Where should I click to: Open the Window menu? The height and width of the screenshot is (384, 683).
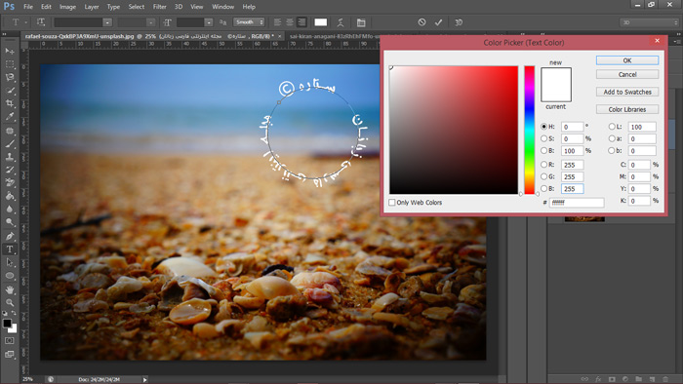point(223,7)
